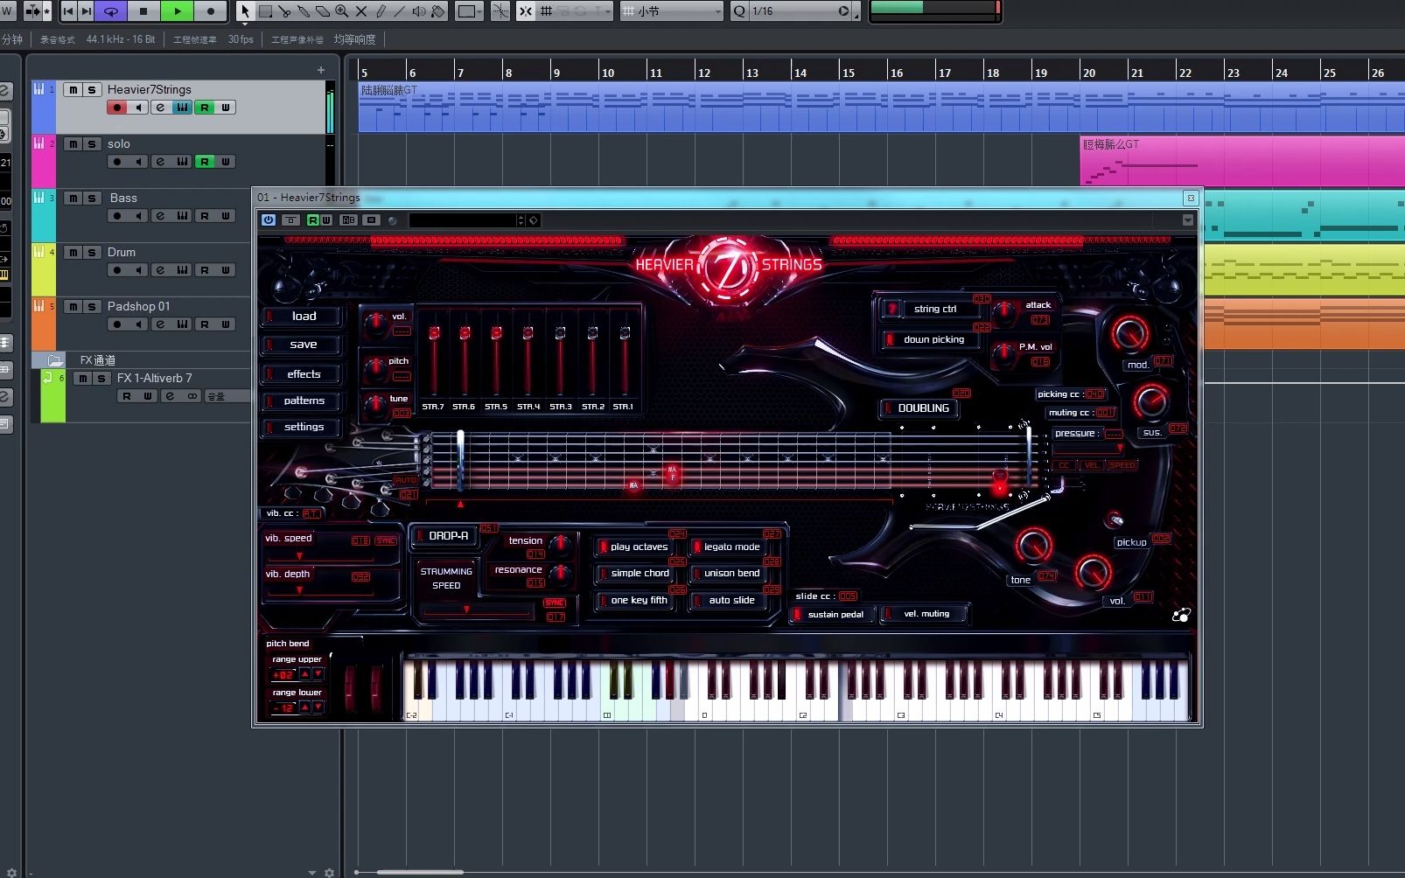
Task: Mute the Drum track
Action: 73,252
